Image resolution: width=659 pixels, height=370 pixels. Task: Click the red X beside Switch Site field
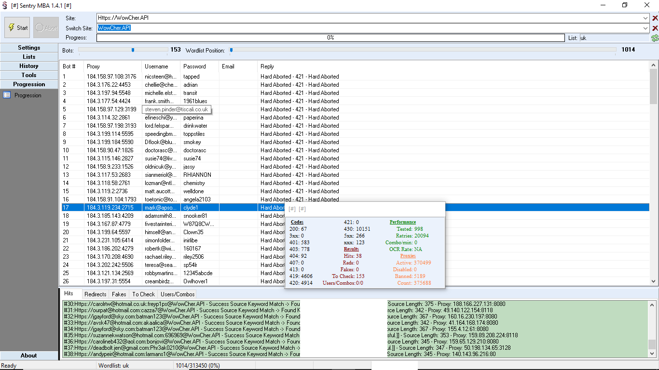tap(655, 28)
